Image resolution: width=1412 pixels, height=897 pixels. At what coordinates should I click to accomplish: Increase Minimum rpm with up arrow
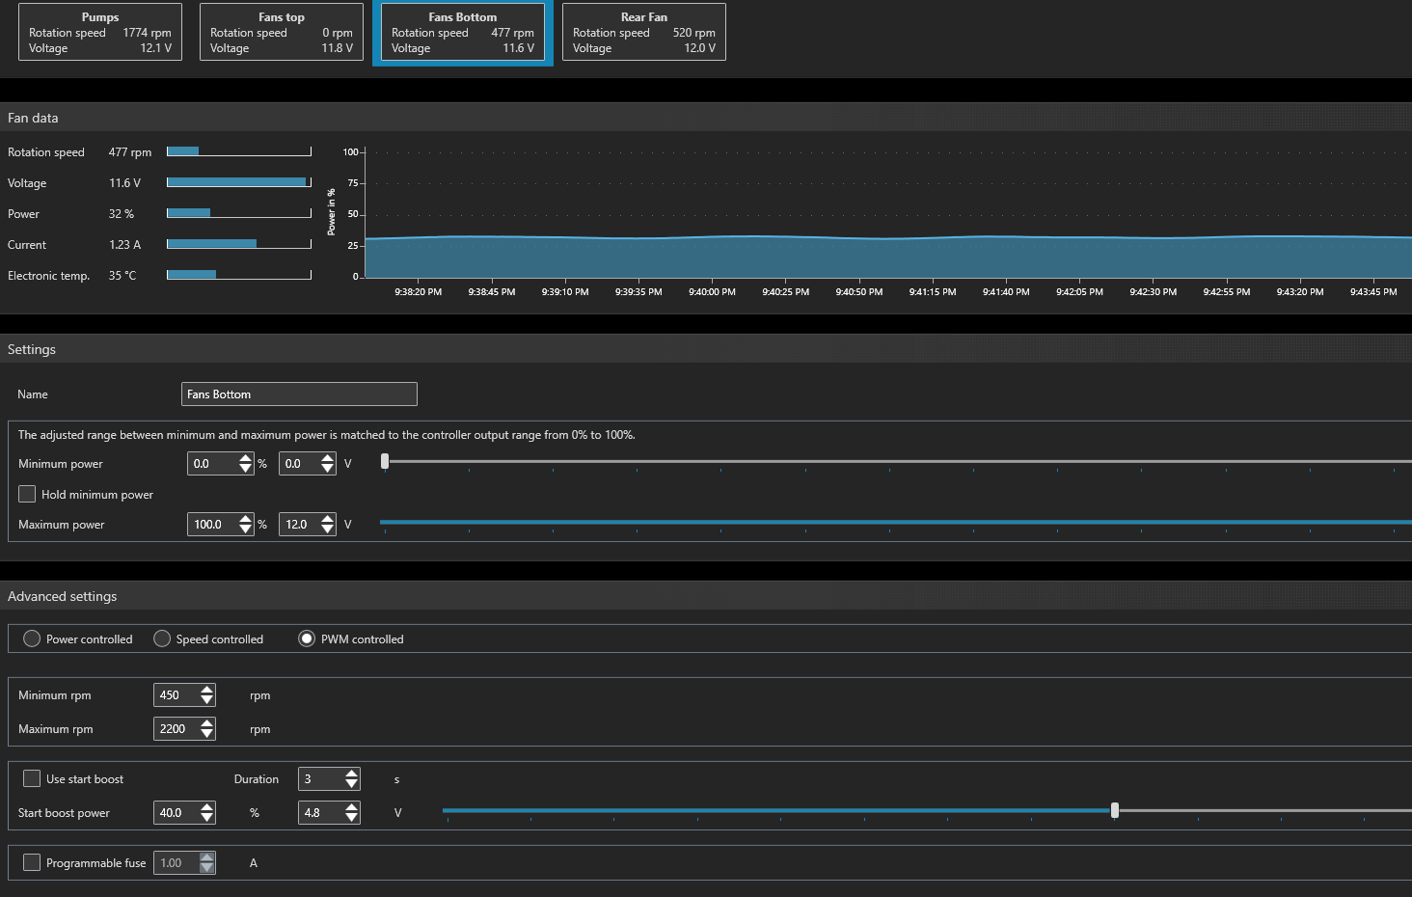207,690
